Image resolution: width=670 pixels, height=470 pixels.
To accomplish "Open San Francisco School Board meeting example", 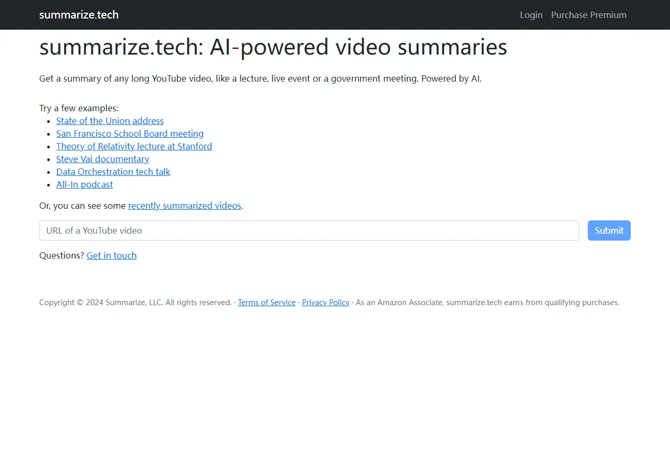I will [x=130, y=134].
